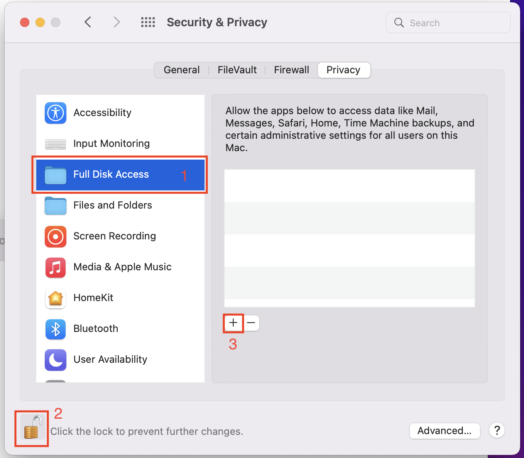Open help with the question mark button

[x=497, y=430]
